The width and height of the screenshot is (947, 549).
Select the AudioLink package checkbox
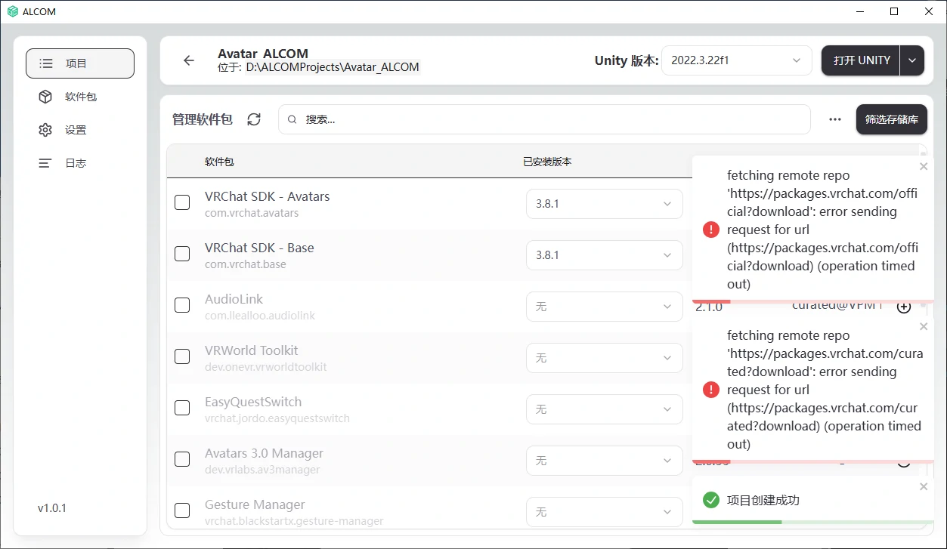click(x=182, y=305)
